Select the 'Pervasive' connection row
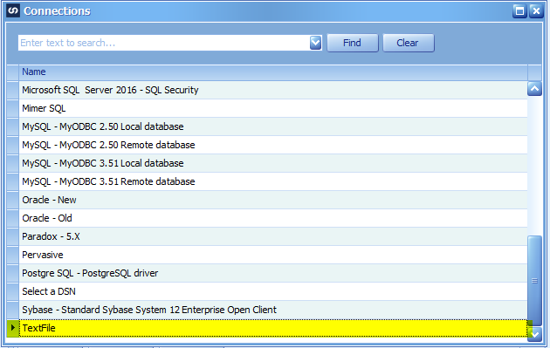The width and height of the screenshot is (550, 348). (x=273, y=255)
